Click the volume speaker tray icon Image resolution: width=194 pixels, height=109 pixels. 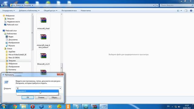[179, 107]
